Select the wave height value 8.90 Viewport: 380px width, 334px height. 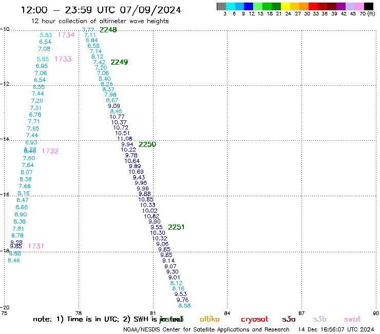pos(21,214)
